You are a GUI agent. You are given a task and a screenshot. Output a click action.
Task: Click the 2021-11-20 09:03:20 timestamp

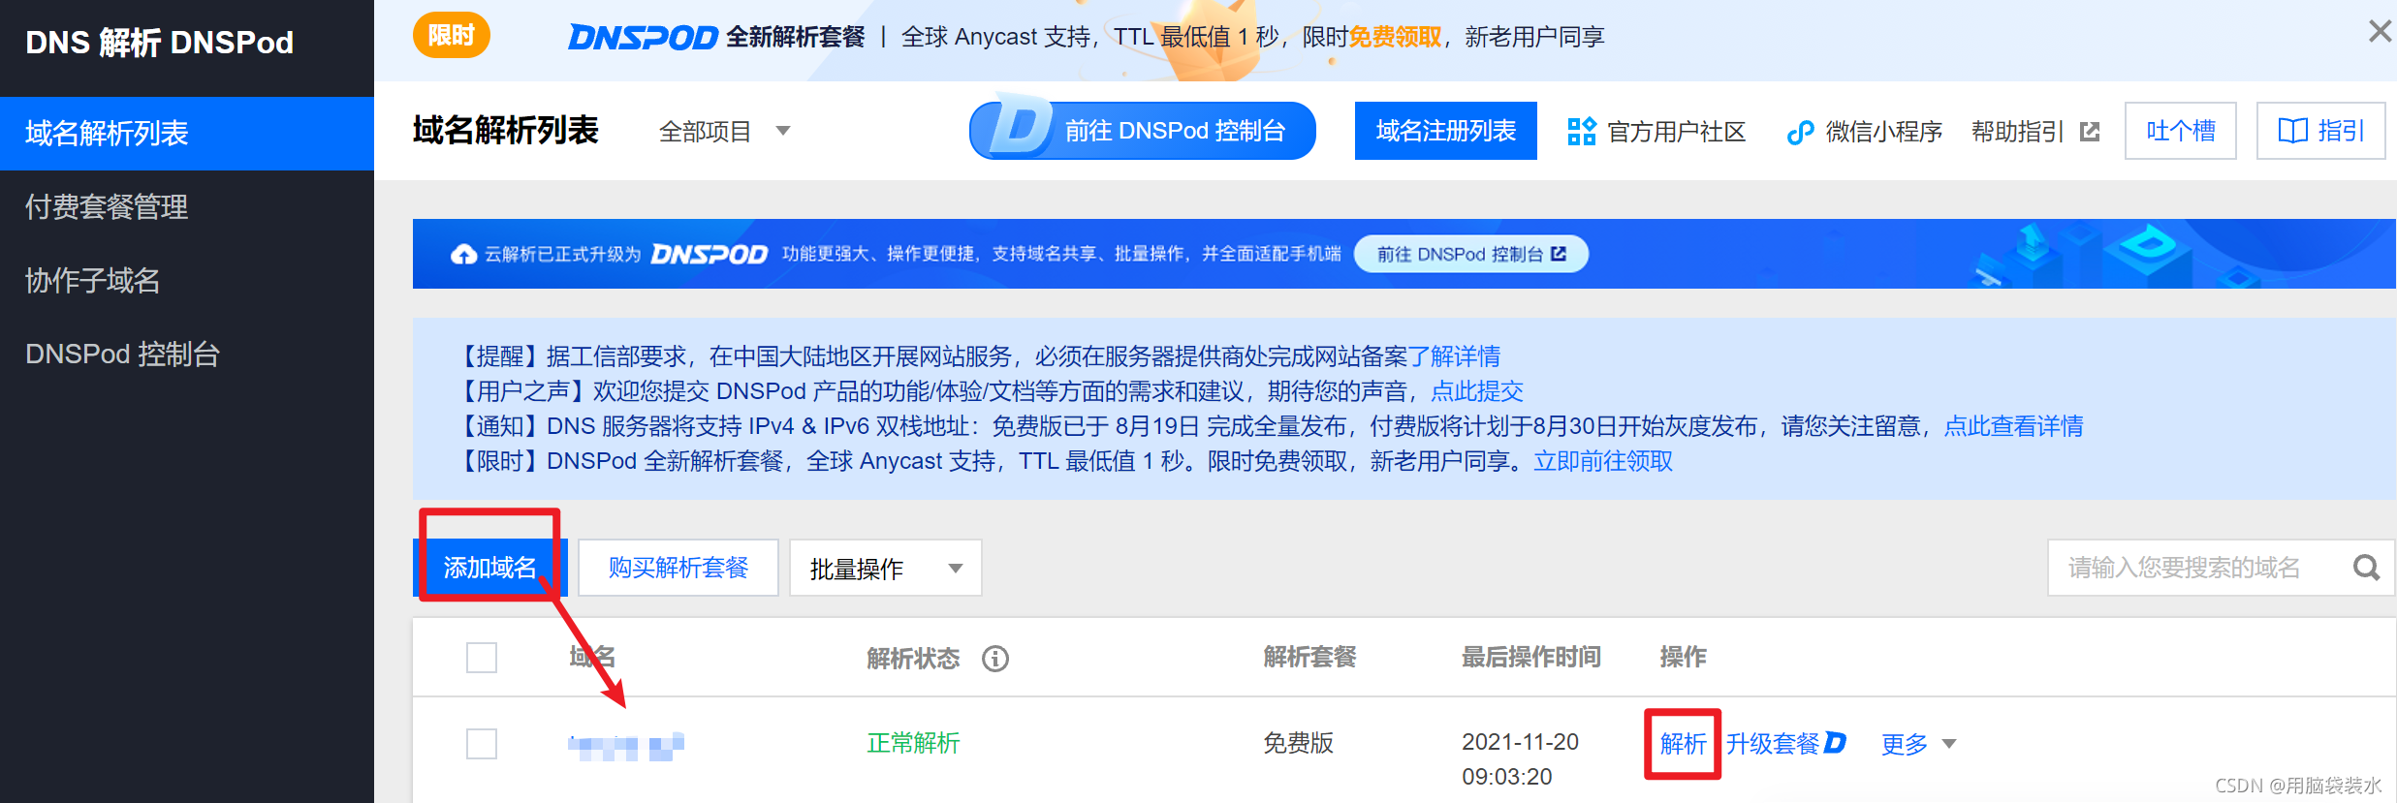coord(1520,759)
